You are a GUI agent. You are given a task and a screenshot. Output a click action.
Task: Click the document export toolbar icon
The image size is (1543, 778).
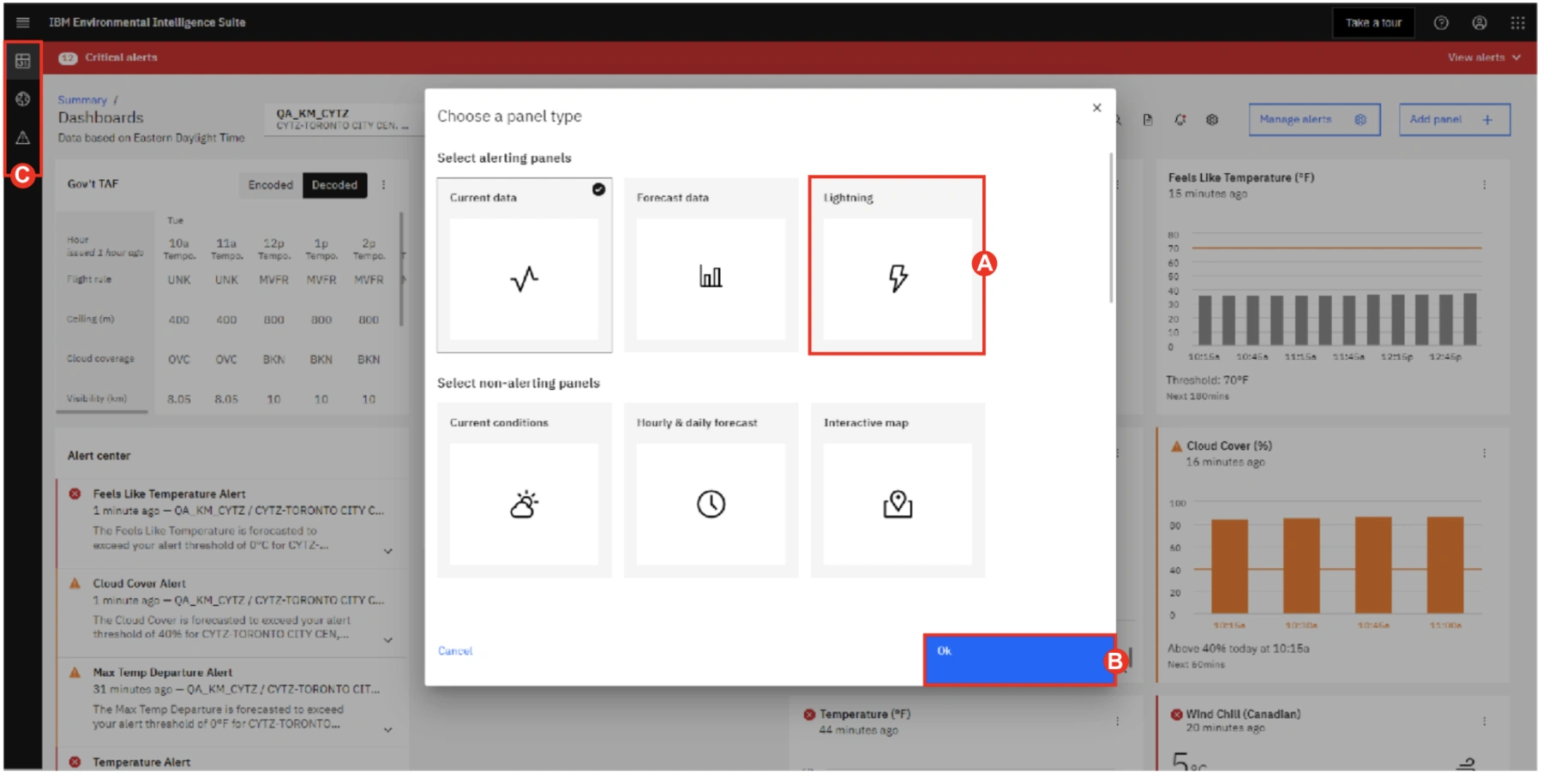pyautogui.click(x=1148, y=120)
